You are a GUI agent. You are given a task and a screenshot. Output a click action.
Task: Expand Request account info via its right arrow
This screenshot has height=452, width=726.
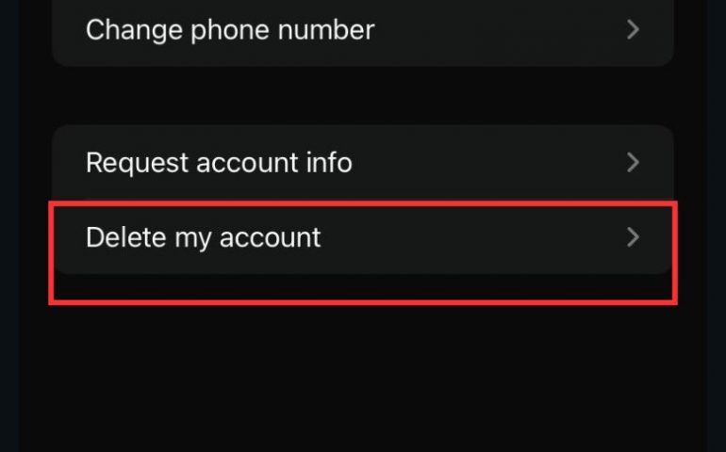[634, 163]
